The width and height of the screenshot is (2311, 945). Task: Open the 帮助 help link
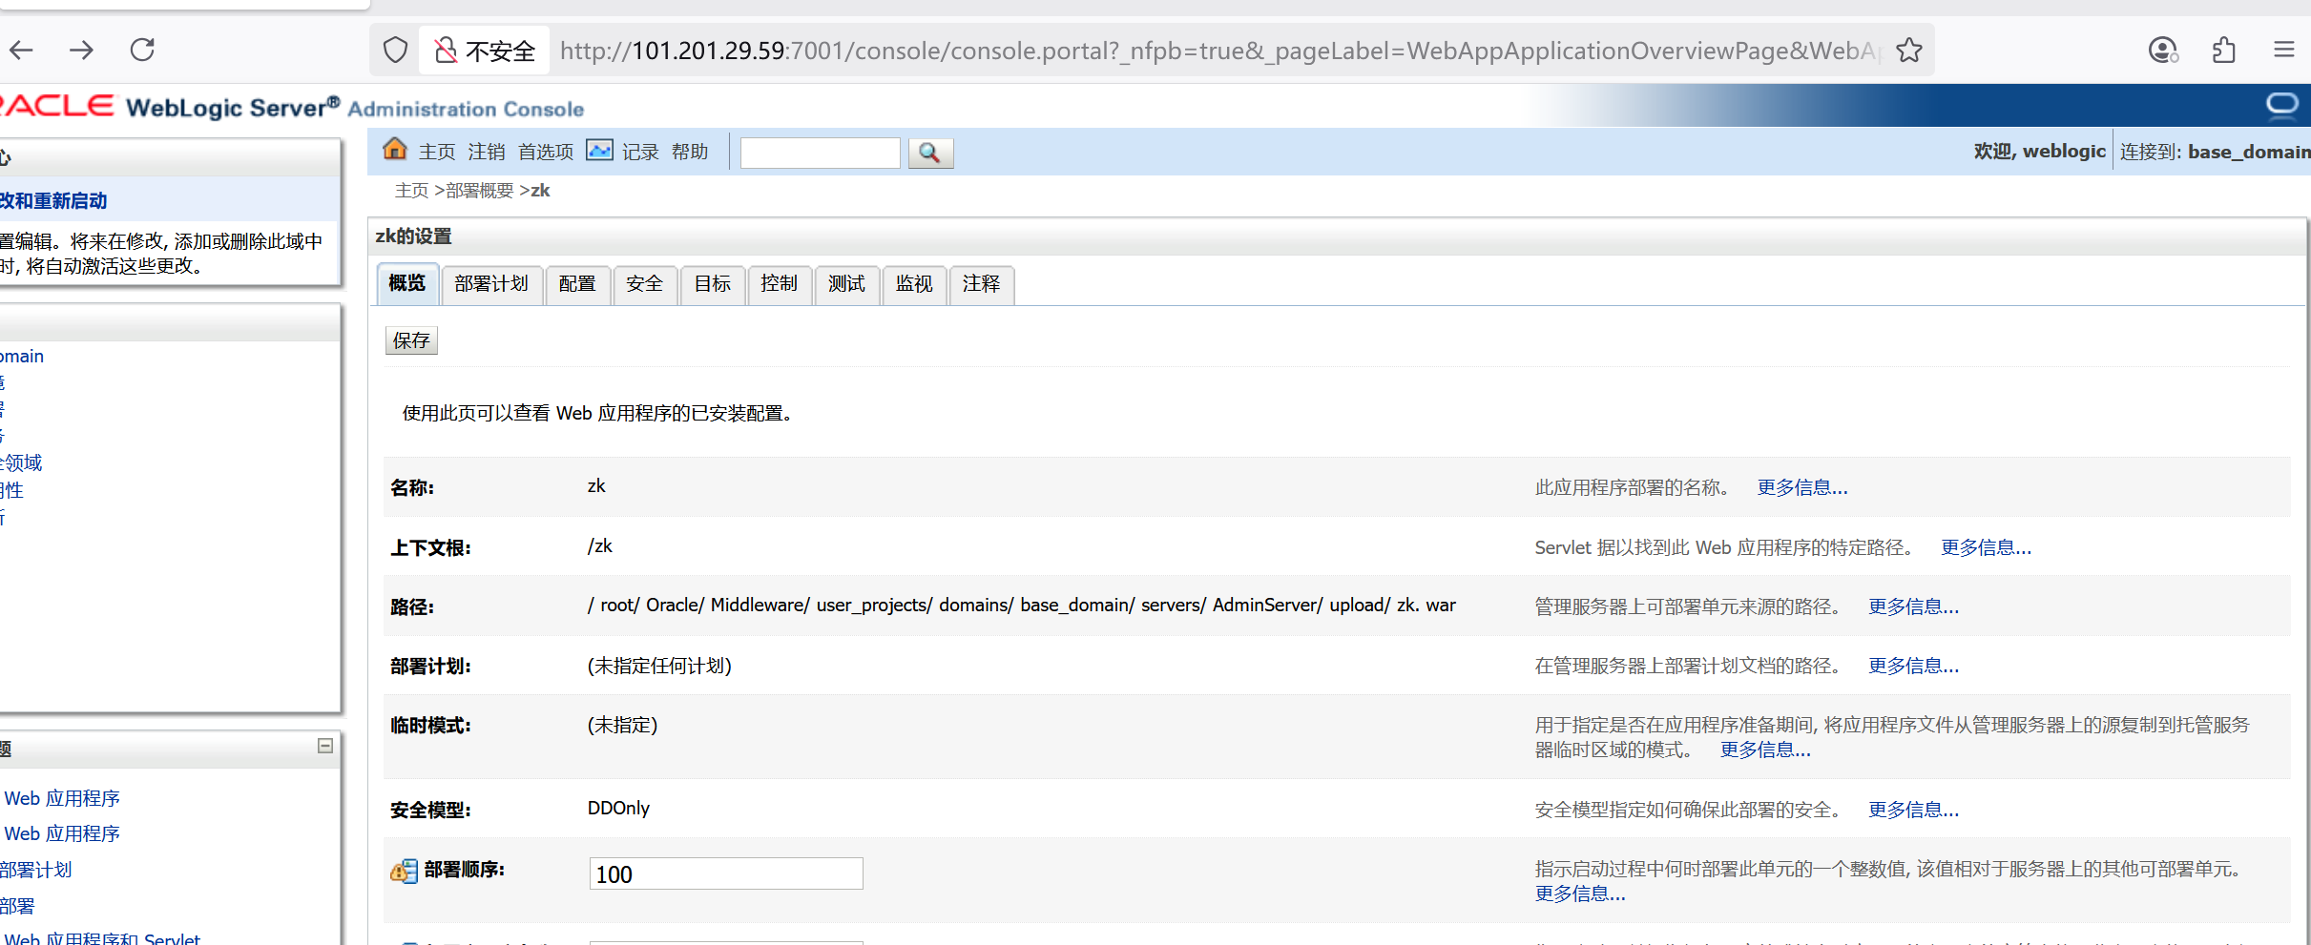click(690, 152)
